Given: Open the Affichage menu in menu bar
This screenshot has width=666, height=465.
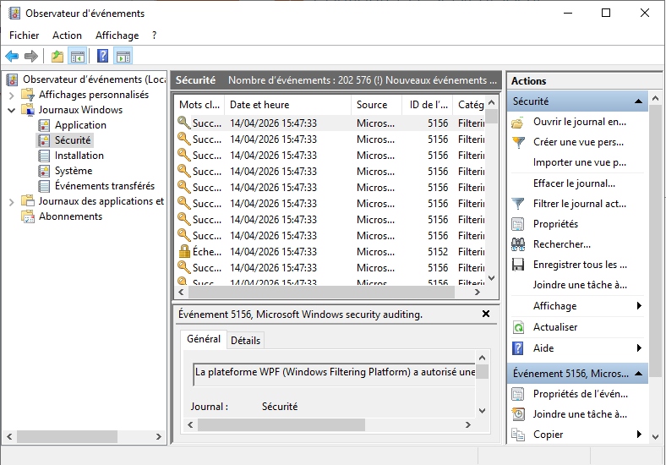Looking at the screenshot, I should [117, 36].
